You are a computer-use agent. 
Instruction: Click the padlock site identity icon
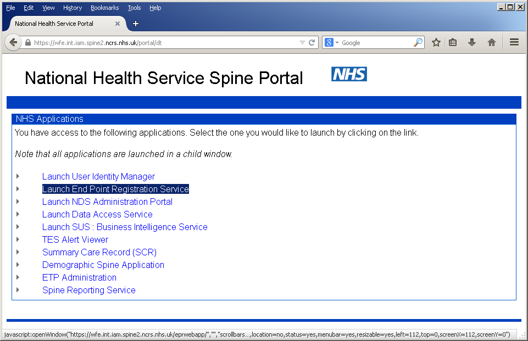[28, 42]
